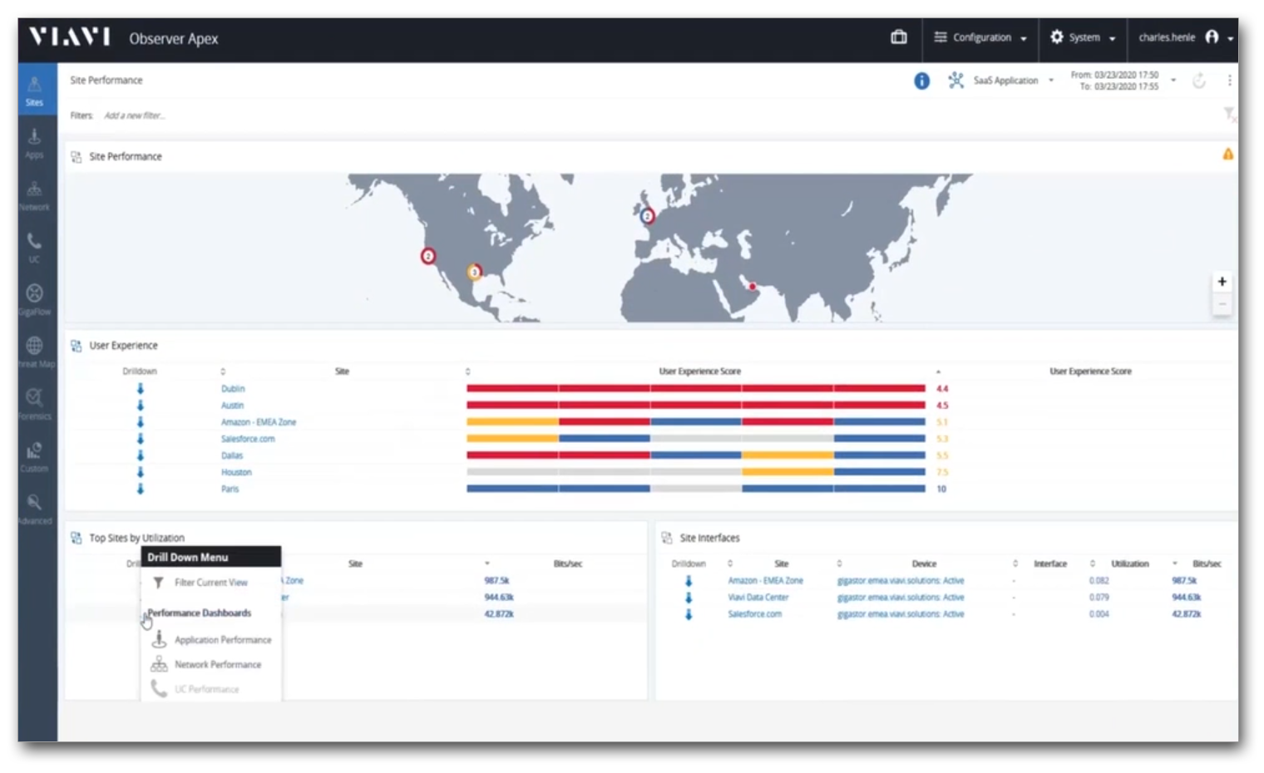Screen dimensions: 1264x773
Task: Open Amazon - EMEA Zone link in User Experience
Action: click(x=259, y=421)
